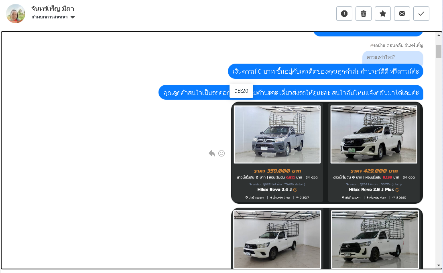Select the เงินดาวน์ 0 บาท message bubble
This screenshot has width=443, height=273.
pos(325,72)
